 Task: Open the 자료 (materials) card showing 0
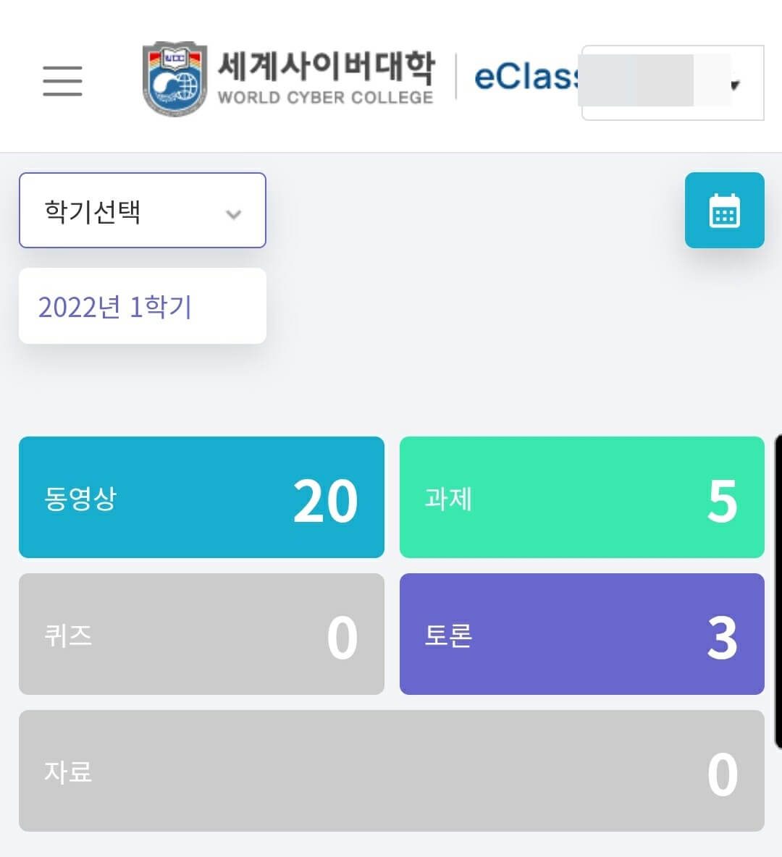[x=391, y=772]
